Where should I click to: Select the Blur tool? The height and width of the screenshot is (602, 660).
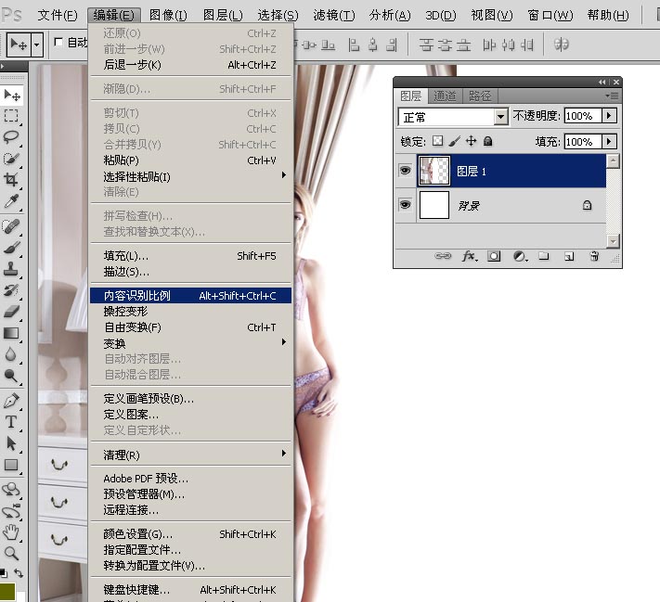pos(11,354)
